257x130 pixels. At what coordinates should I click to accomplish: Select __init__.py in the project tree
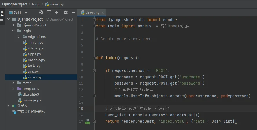coord(41,42)
